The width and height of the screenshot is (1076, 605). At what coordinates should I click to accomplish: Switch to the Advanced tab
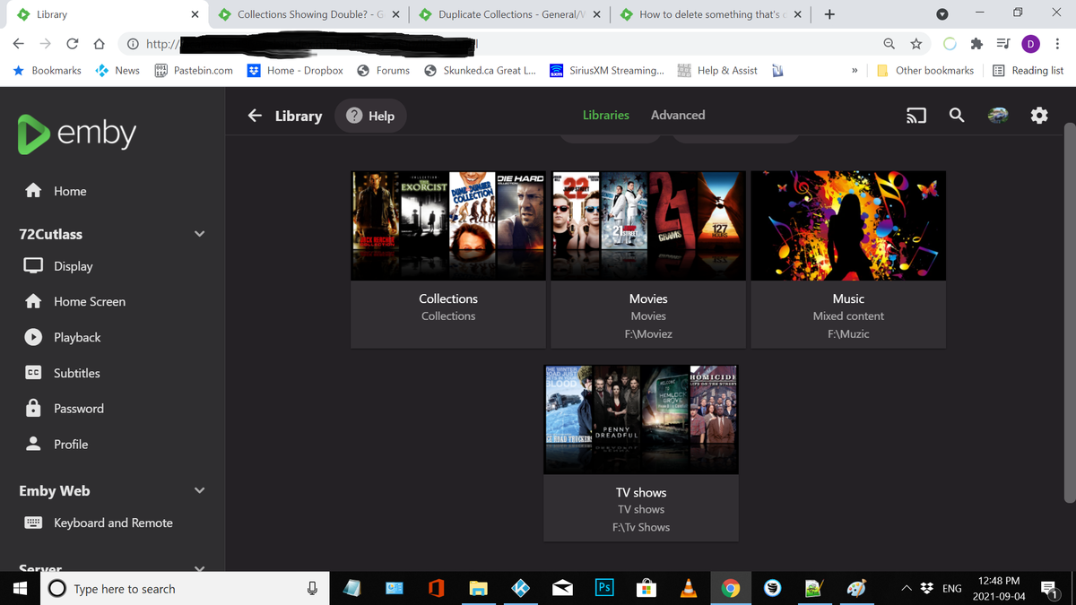678,115
